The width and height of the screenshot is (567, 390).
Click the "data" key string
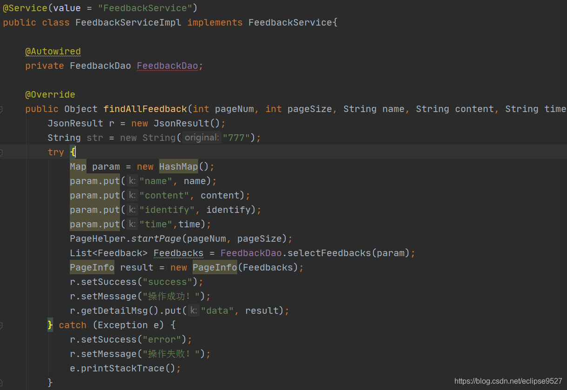(x=217, y=311)
